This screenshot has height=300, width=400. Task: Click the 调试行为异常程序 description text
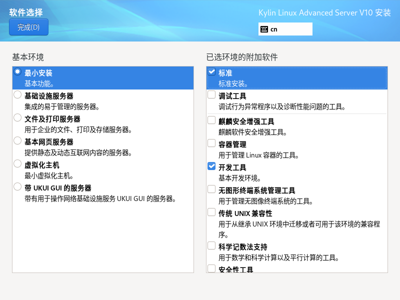click(x=282, y=106)
